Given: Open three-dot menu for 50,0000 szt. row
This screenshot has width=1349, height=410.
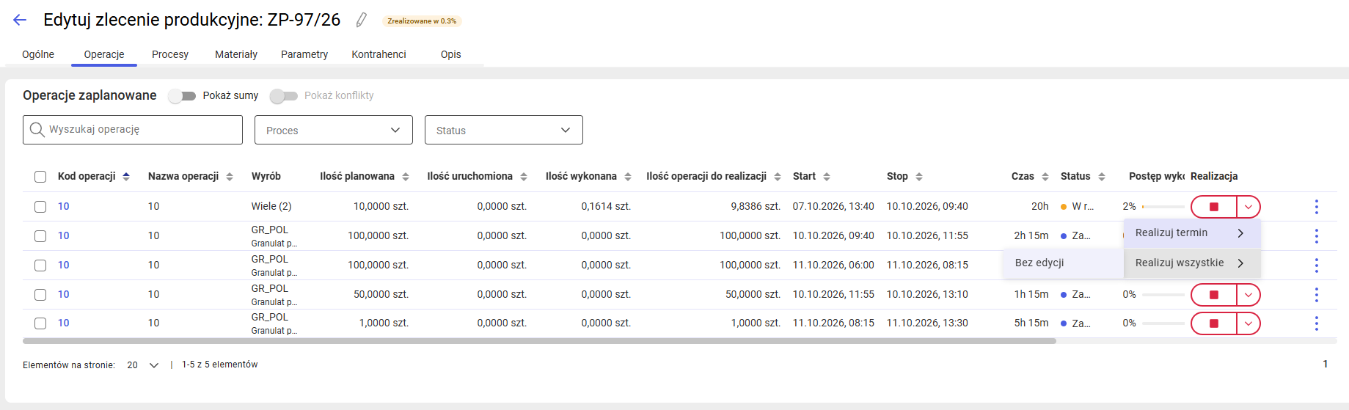Looking at the screenshot, I should [x=1317, y=295].
